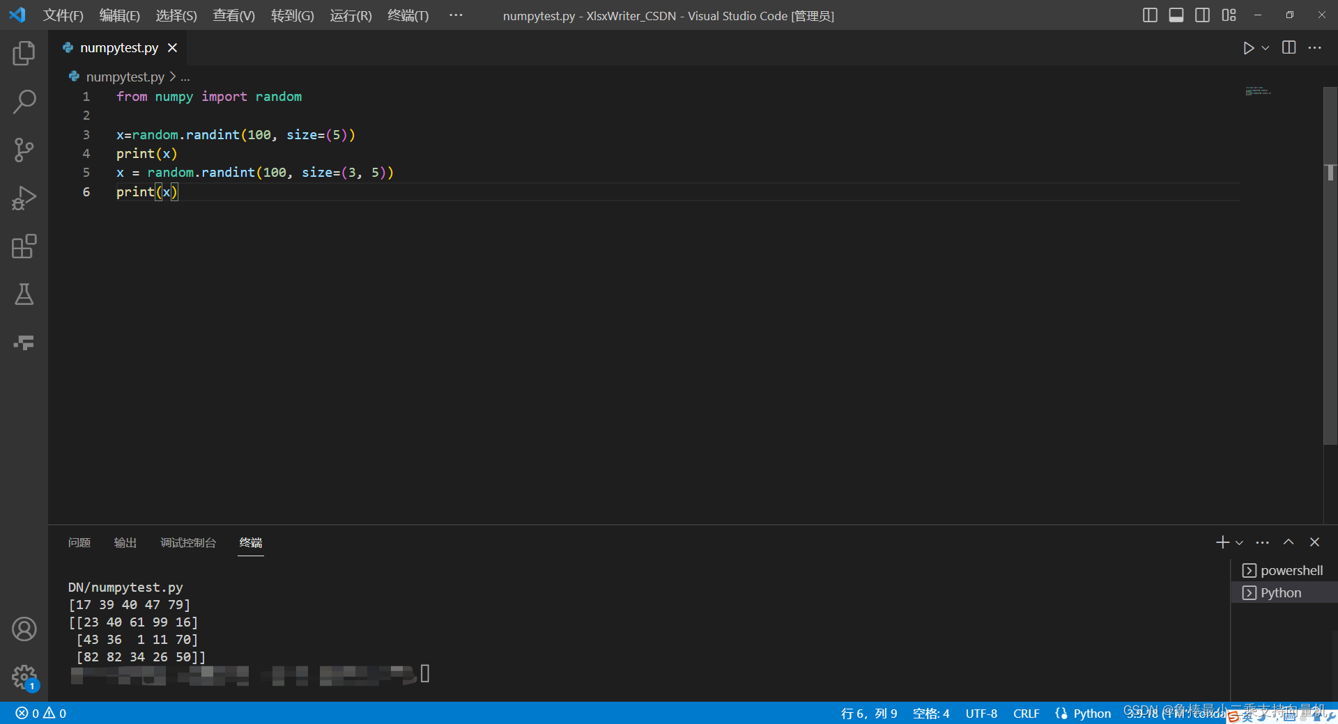
Task: Switch to the 调试控制台 panel tab
Action: coord(188,542)
